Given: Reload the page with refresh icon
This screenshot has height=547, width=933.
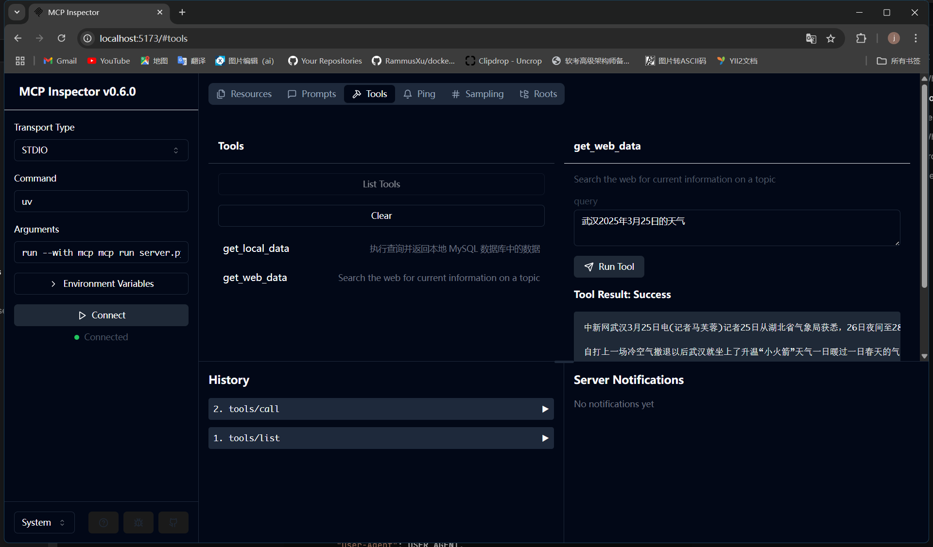Looking at the screenshot, I should coord(61,38).
